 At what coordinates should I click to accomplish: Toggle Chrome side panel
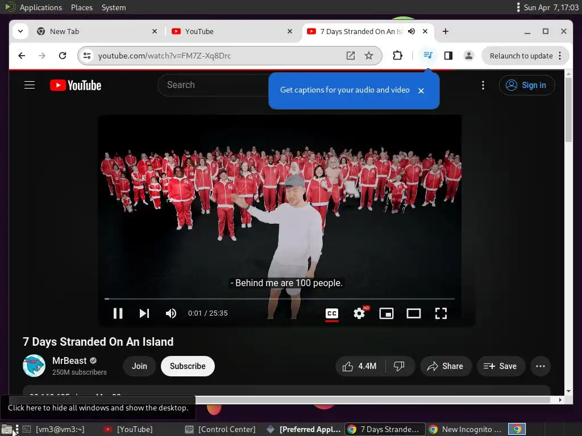coord(448,56)
